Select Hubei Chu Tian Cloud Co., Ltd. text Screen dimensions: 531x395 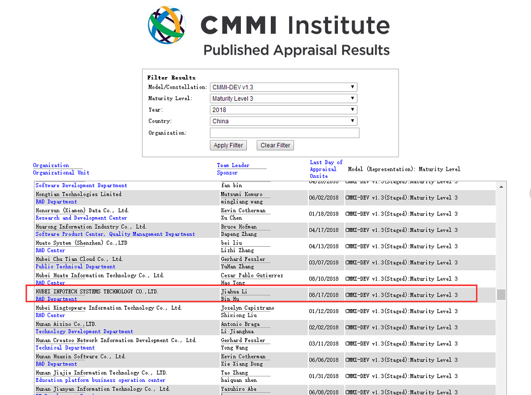click(x=79, y=259)
